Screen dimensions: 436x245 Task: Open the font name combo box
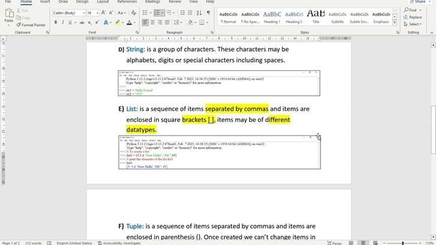pos(69,13)
